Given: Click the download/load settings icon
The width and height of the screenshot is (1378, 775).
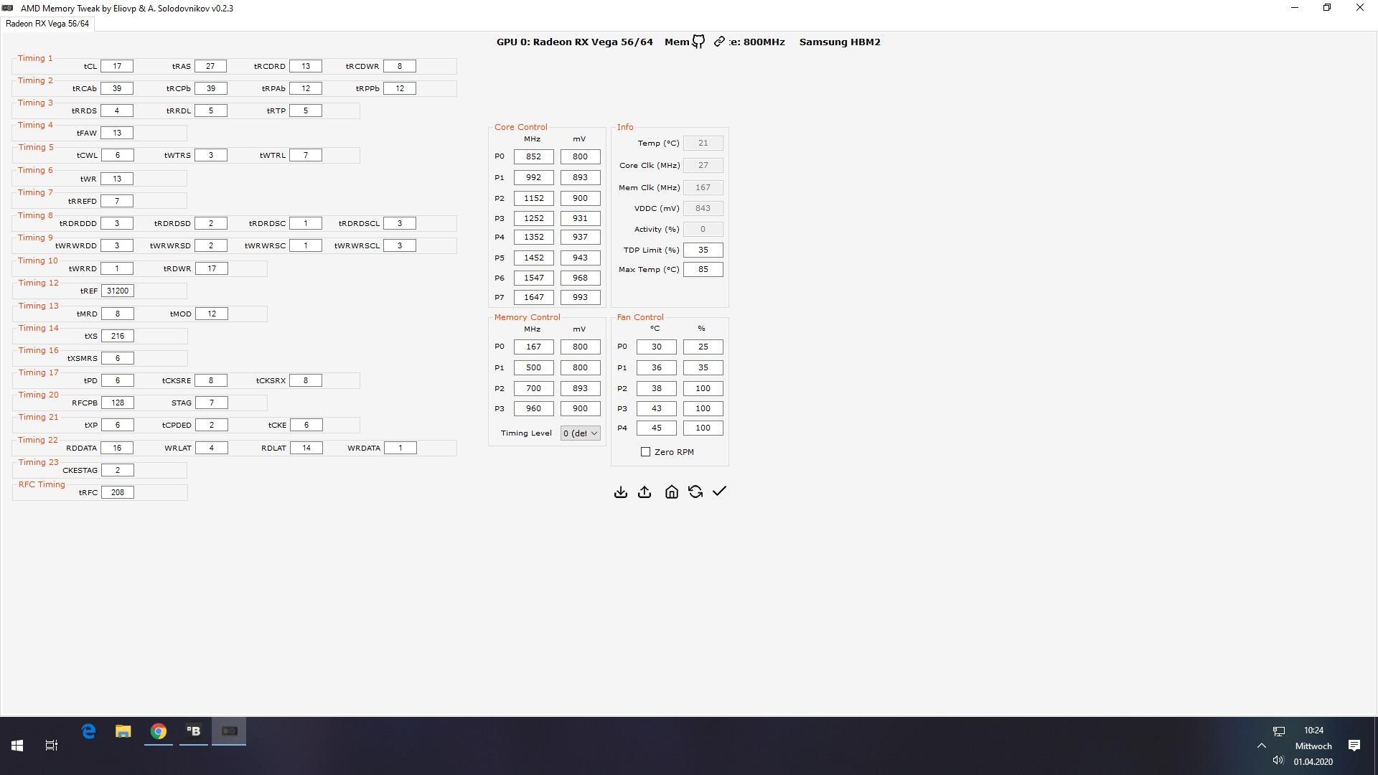Looking at the screenshot, I should (x=621, y=492).
